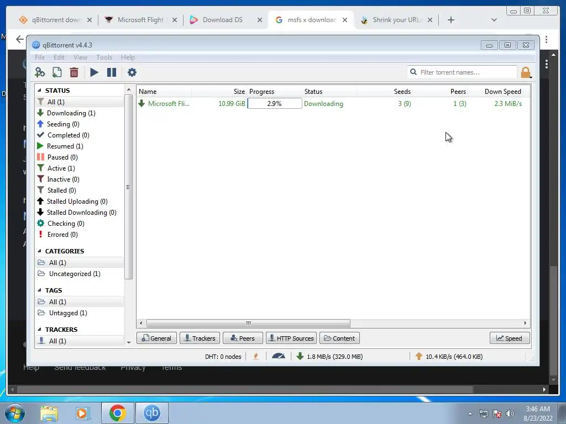
Task: Open Windows Explorer from the taskbar
Action: point(49,413)
